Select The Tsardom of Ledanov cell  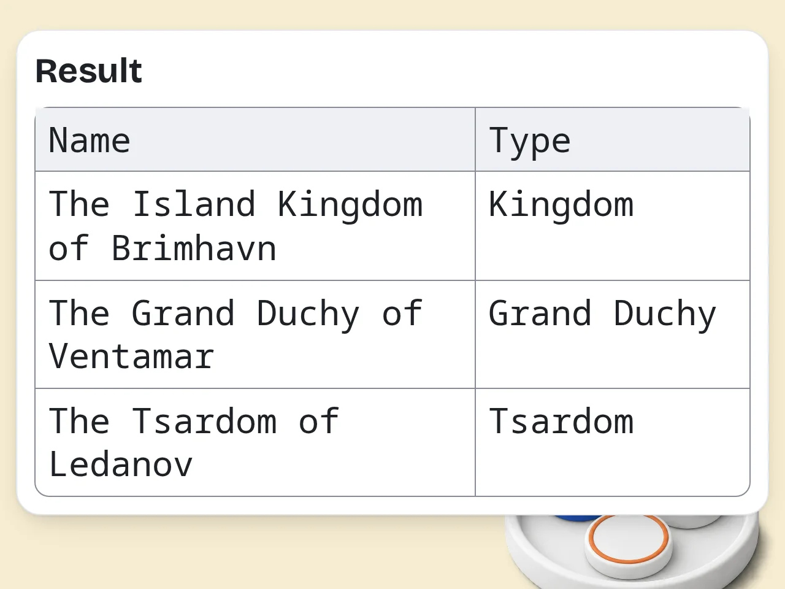[255, 442]
